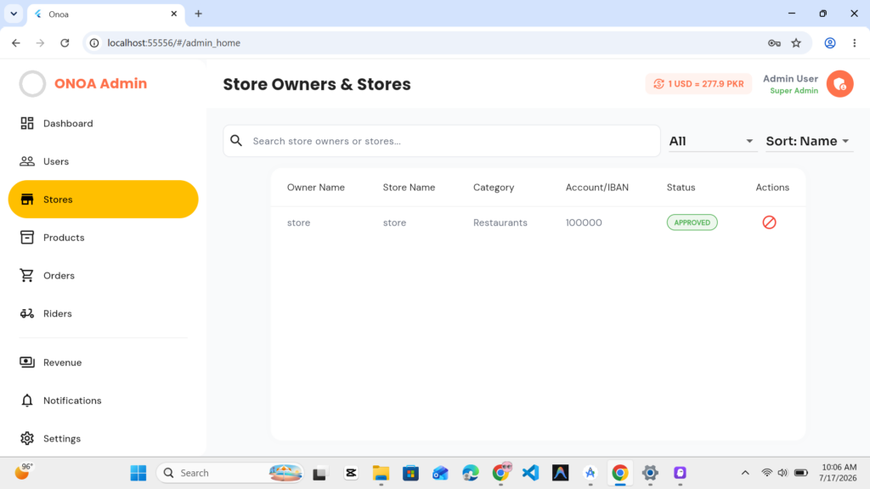Screen dimensions: 870x489
Task: Click the address bar URL
Action: tap(173, 42)
